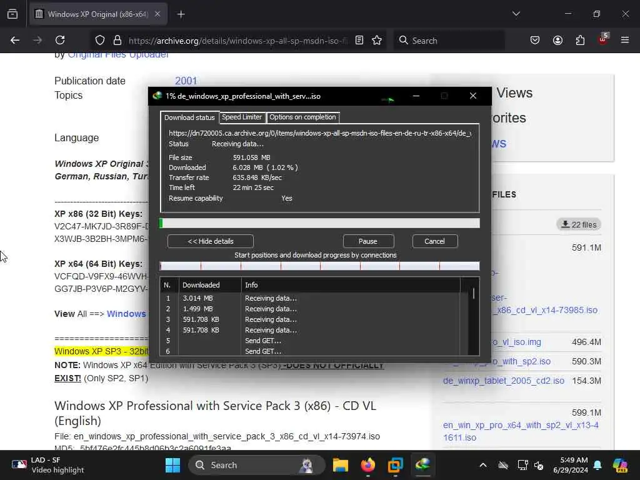Open a new browser tab

(x=181, y=14)
